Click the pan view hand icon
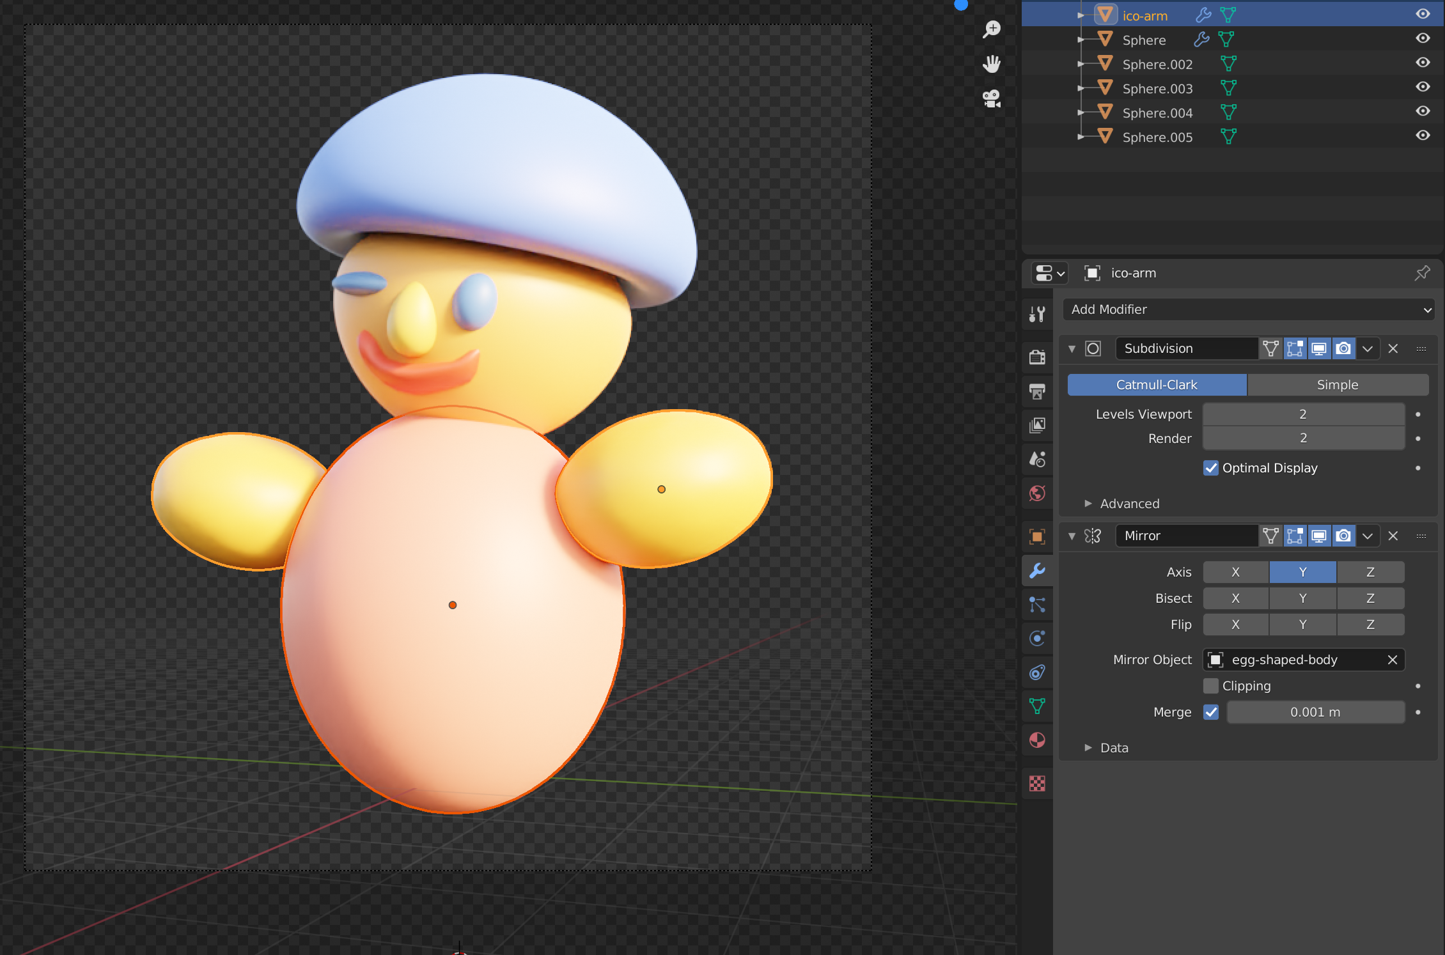The width and height of the screenshot is (1445, 955). pos(992,64)
